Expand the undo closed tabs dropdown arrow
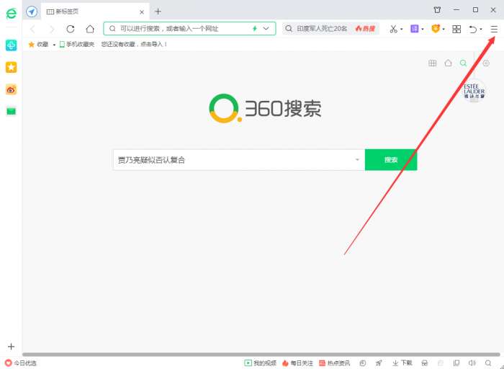Viewport: 504px width, 369px height. [x=481, y=30]
